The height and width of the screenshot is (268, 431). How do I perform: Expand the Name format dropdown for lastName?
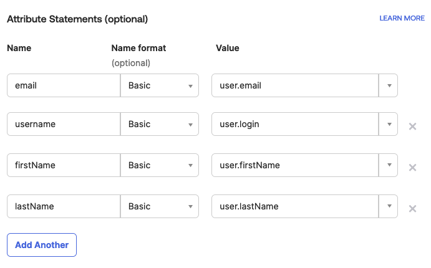coord(160,206)
